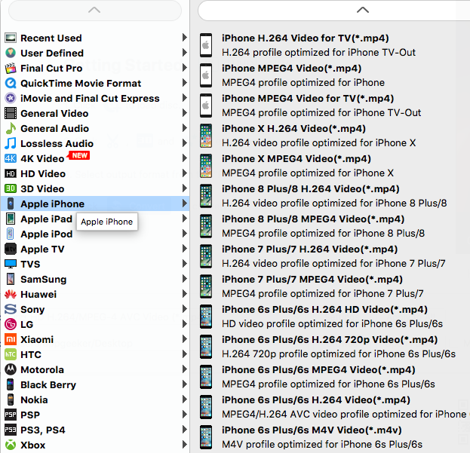
Task: Open the General Video category
Action: 54,114
